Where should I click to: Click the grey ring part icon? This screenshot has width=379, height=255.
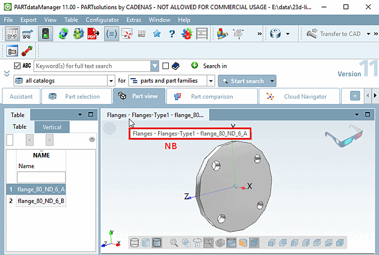point(275,34)
